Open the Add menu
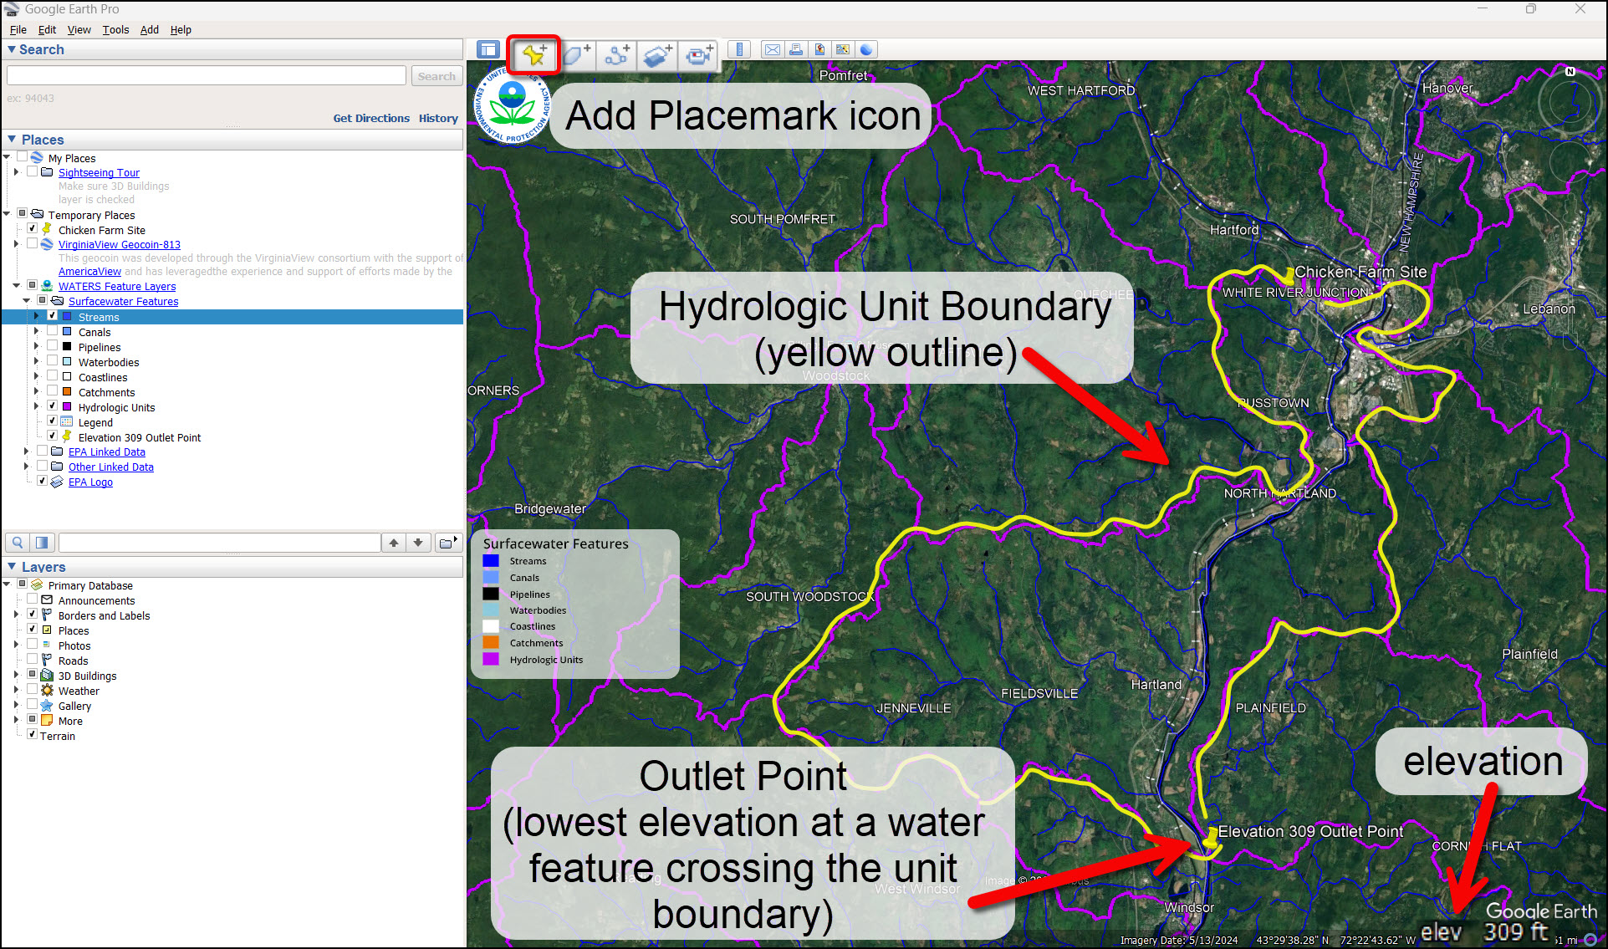The image size is (1608, 949). [149, 29]
